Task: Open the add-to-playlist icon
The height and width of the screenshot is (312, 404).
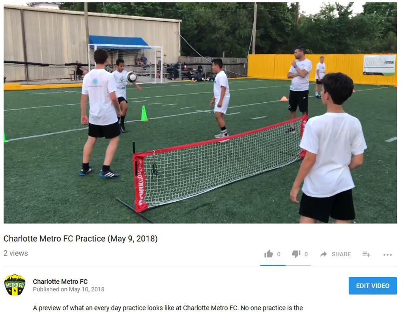Action: 366,254
